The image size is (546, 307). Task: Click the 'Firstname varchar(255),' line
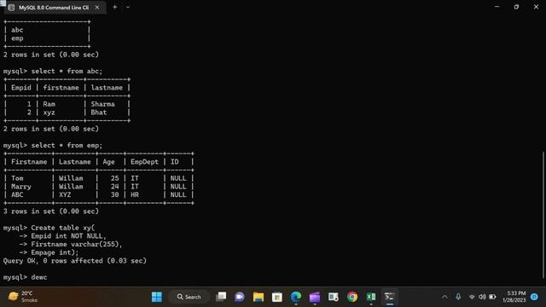[x=77, y=244]
